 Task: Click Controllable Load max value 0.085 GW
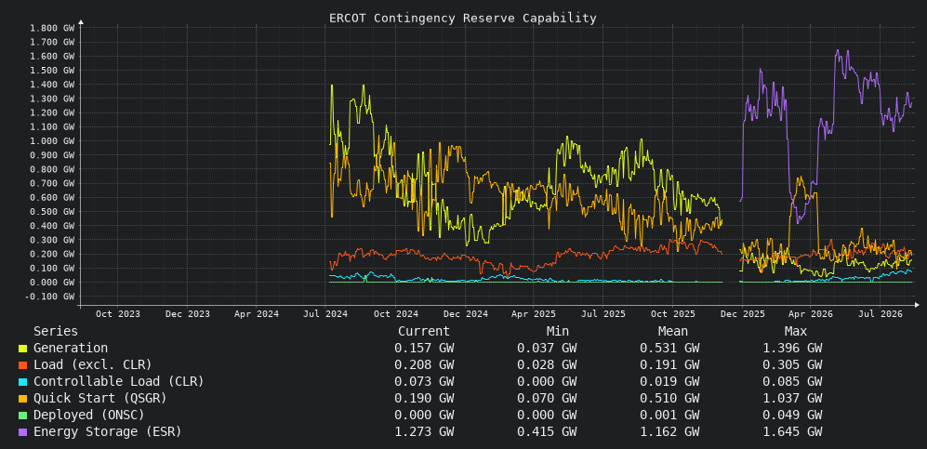(x=792, y=382)
